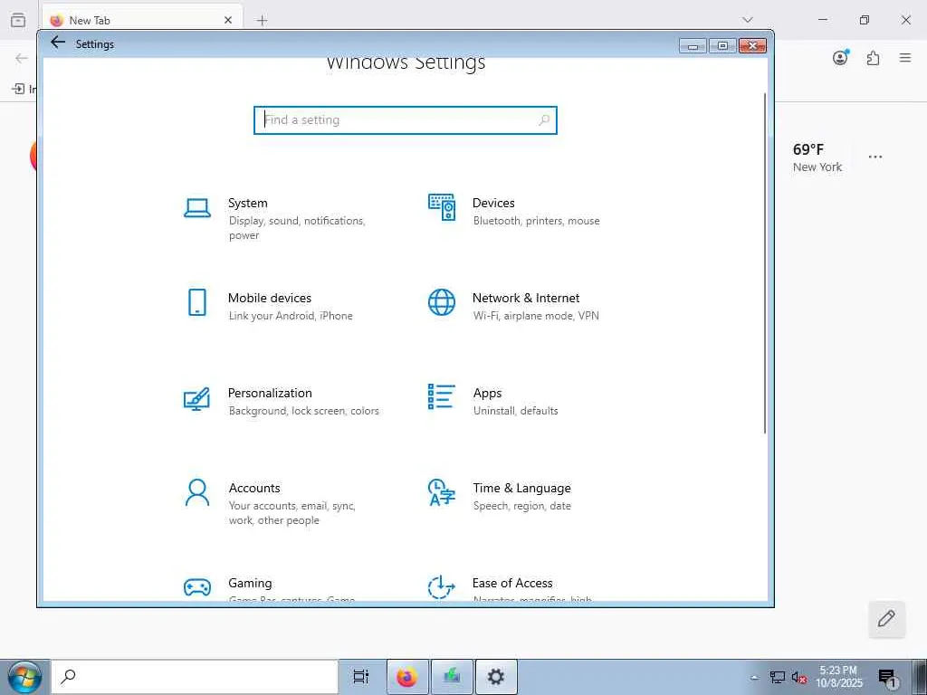This screenshot has width=927, height=695.
Task: Click the Settings window vertical scrollbar
Action: (x=765, y=263)
